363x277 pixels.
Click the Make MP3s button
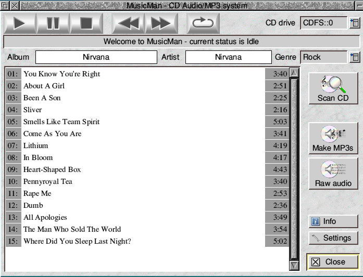(x=333, y=138)
